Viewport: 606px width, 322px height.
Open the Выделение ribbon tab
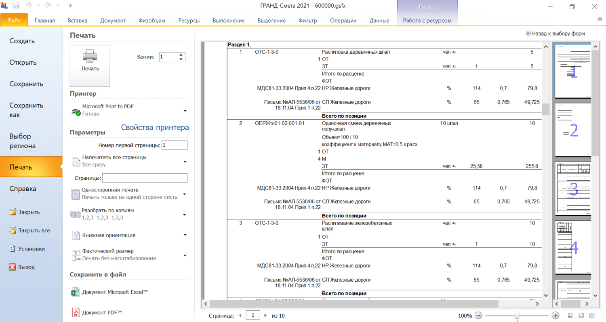click(271, 21)
